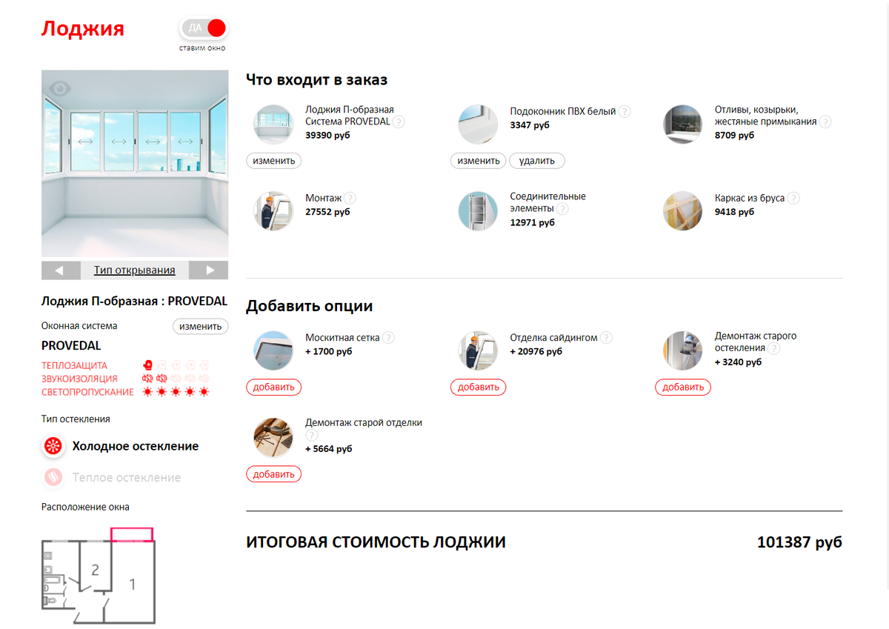This screenshot has height=629, width=889.
Task: Click the Соединительные элементы help icon
Action: (x=563, y=209)
